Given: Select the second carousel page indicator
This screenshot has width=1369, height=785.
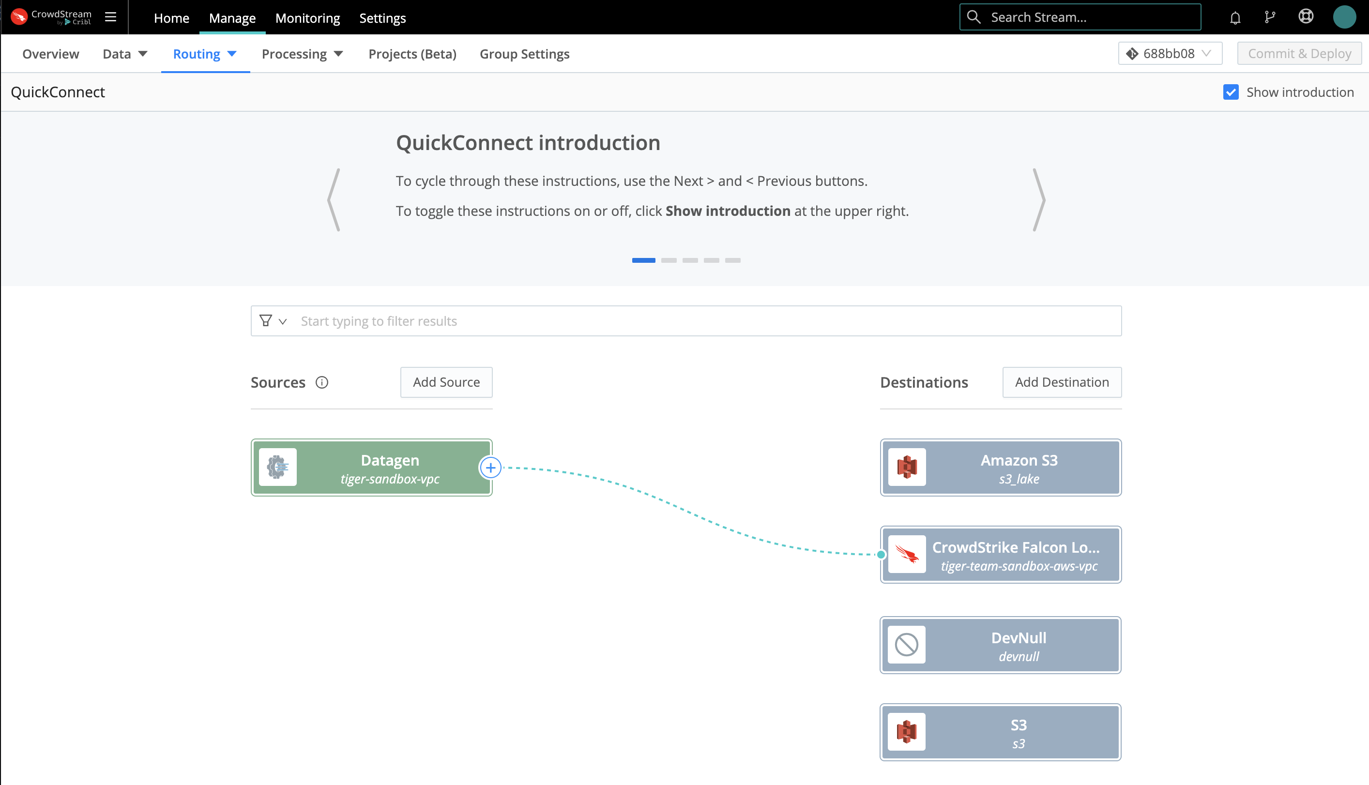Looking at the screenshot, I should point(669,260).
